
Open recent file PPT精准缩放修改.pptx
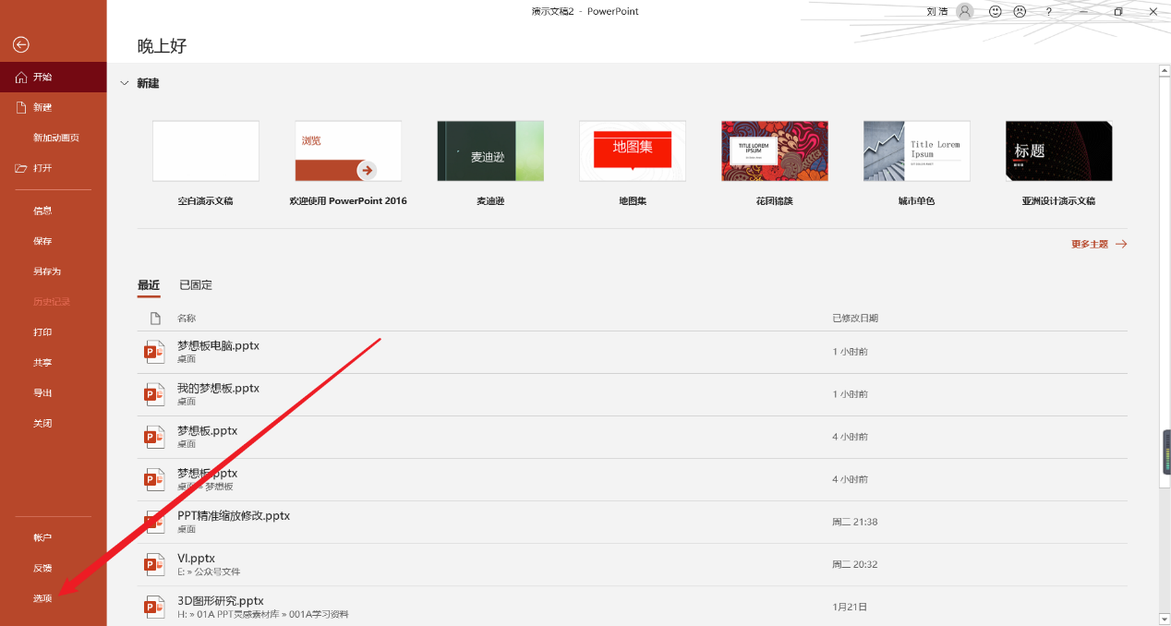633,522
